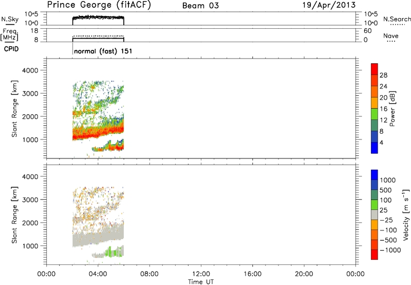Click the '4' power colorbar tick label
The image size is (411, 285).
coord(381,142)
